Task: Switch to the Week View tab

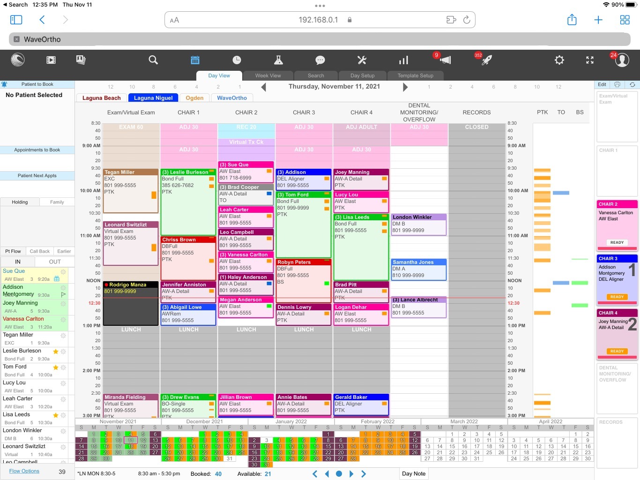Action: click(268, 75)
